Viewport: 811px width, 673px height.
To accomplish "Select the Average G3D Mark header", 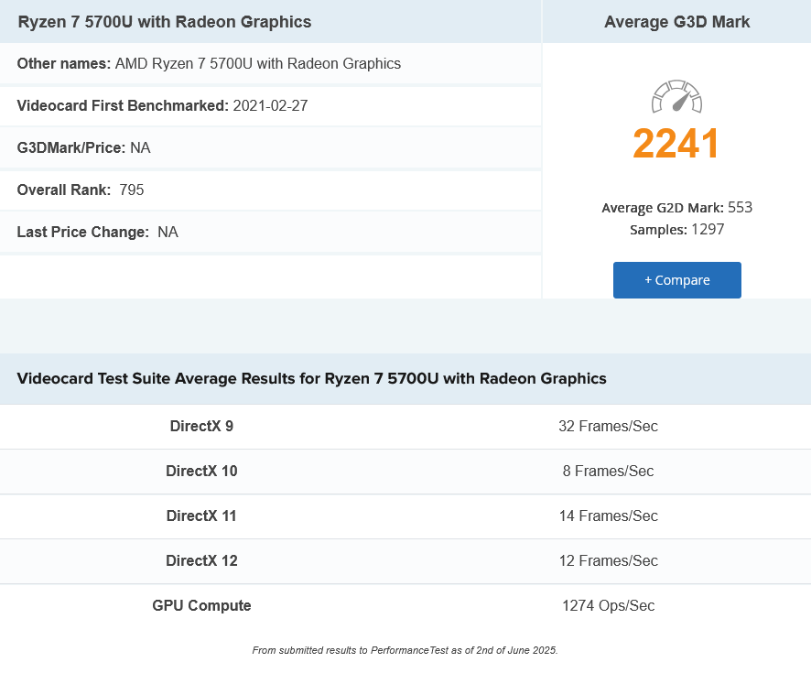I will pos(676,22).
